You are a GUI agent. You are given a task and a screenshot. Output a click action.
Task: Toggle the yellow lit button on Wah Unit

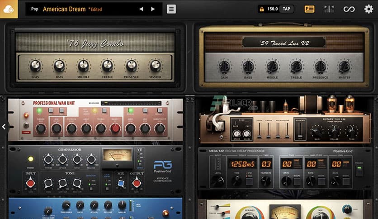[95, 110]
